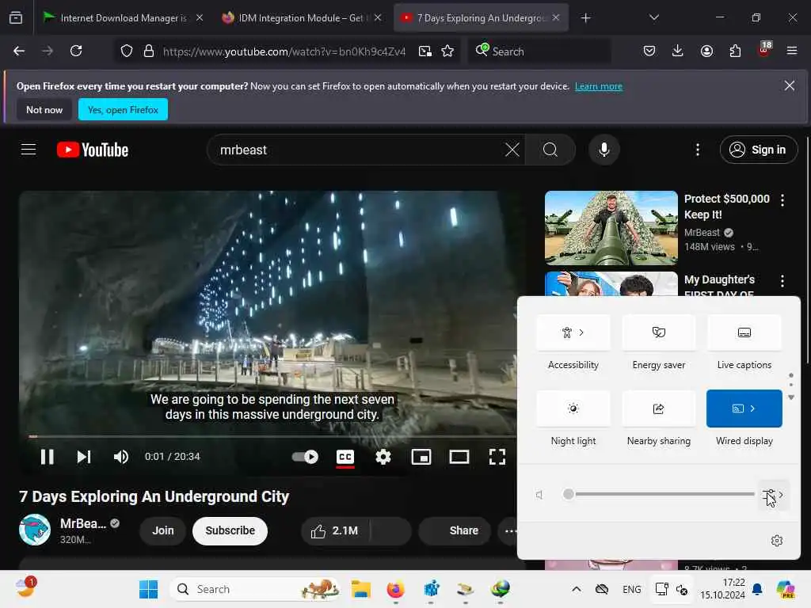
Task: Bookmark this page with the star icon
Action: point(447,51)
